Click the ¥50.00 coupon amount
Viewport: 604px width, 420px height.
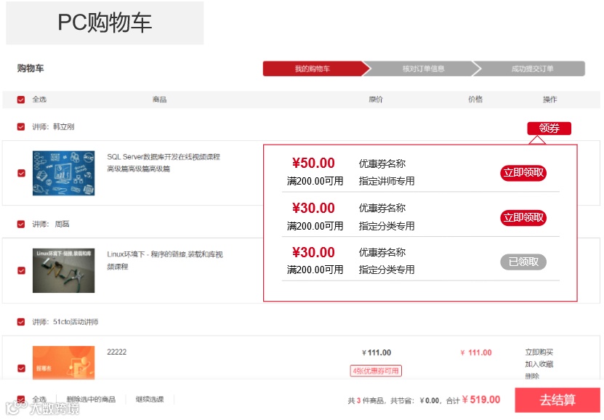pyautogui.click(x=313, y=163)
